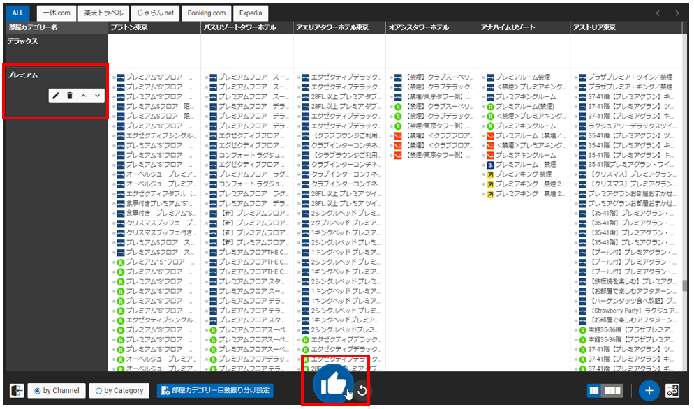Click the blue plus add button
Screen dimensions: 694x409
point(649,390)
